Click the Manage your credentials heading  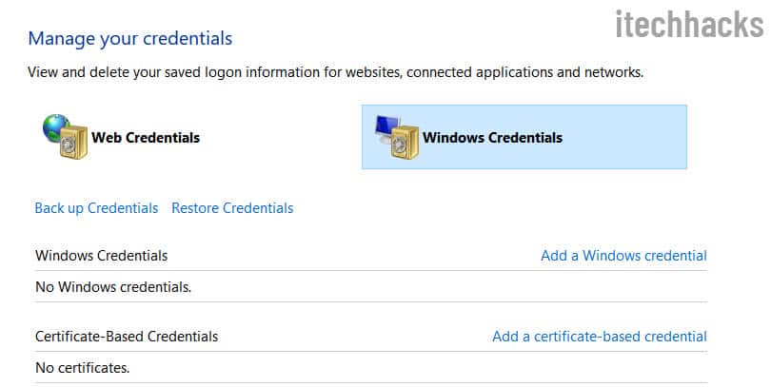coord(130,39)
